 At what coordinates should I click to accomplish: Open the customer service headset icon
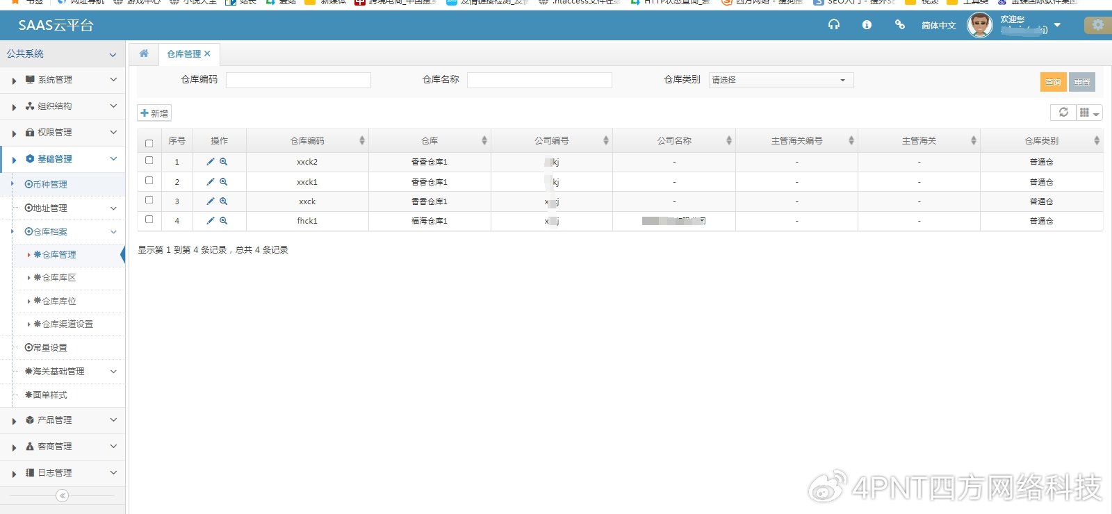pos(833,25)
